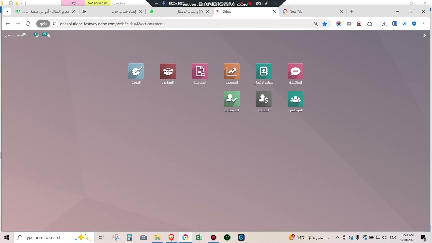Go back to the previous page
Image resolution: width=432 pixels, height=243 pixels.
[8, 24]
